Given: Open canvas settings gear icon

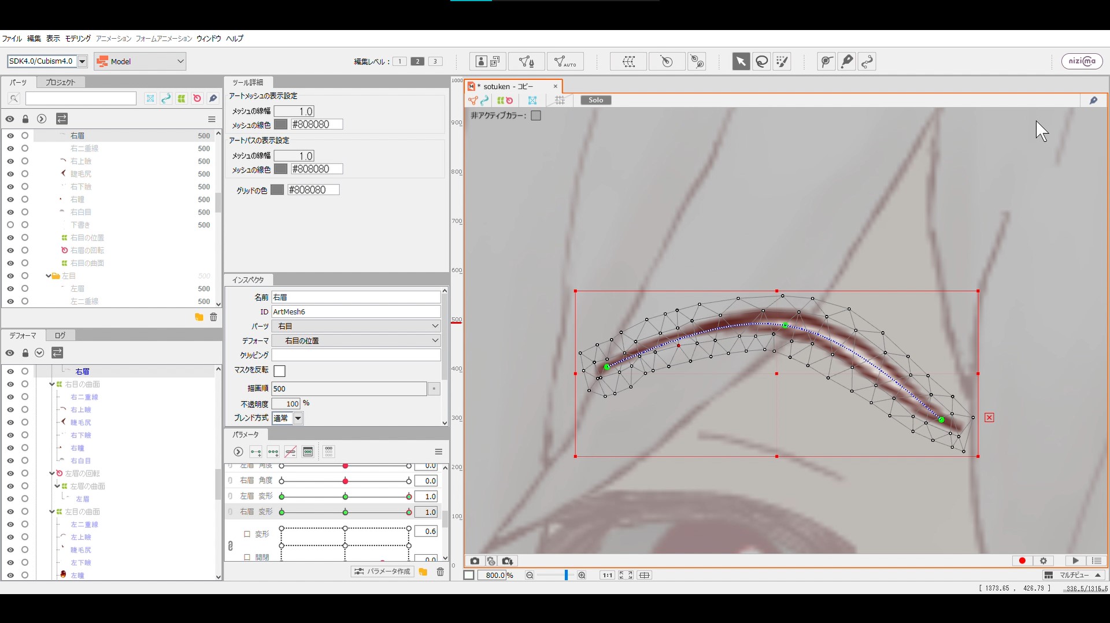Looking at the screenshot, I should (x=1044, y=561).
